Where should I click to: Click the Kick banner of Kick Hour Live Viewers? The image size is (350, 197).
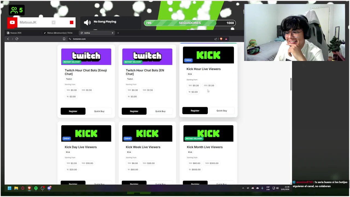tap(208, 55)
